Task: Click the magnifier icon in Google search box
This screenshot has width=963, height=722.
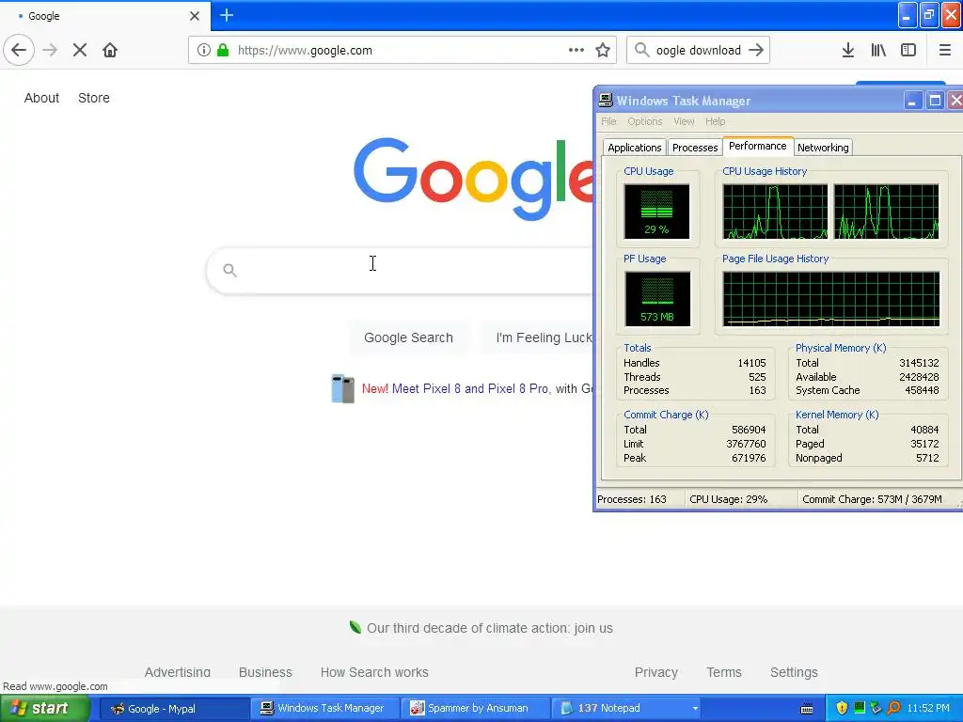Action: pos(229,270)
